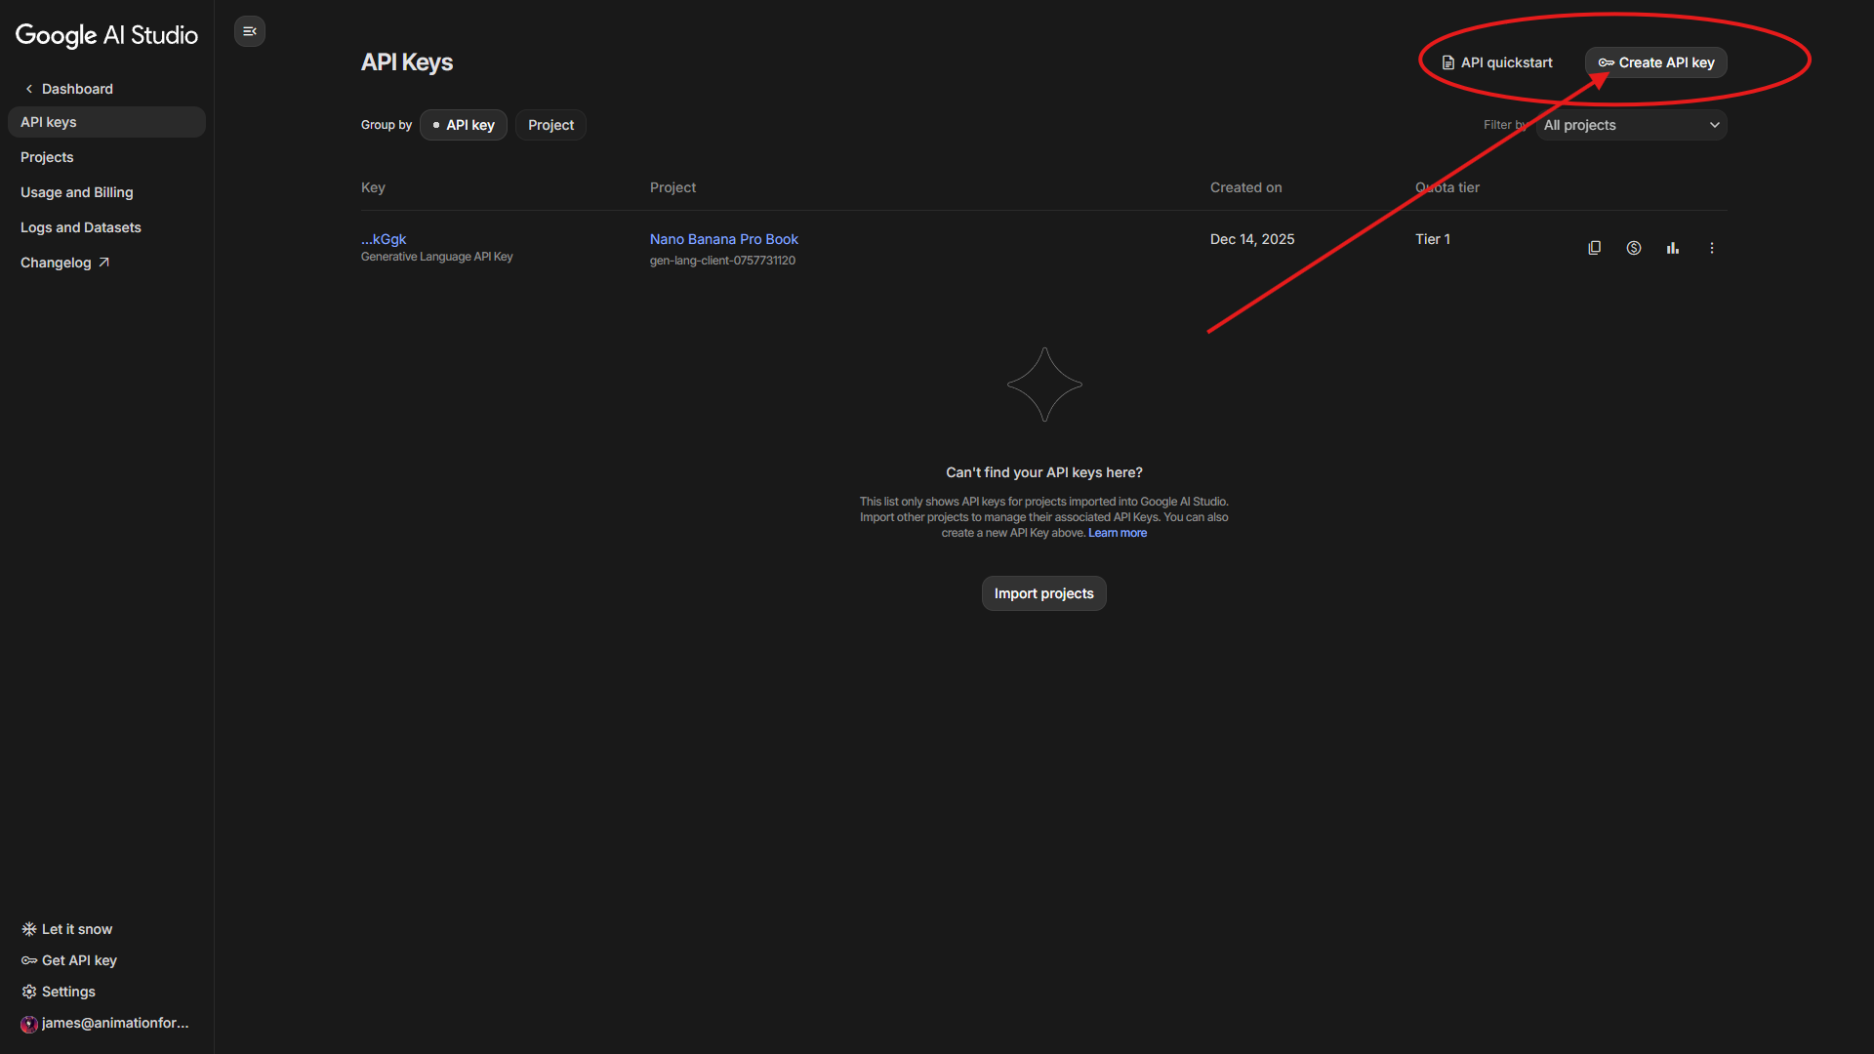This screenshot has height=1054, width=1874.
Task: Group by API key option
Action: 464,125
